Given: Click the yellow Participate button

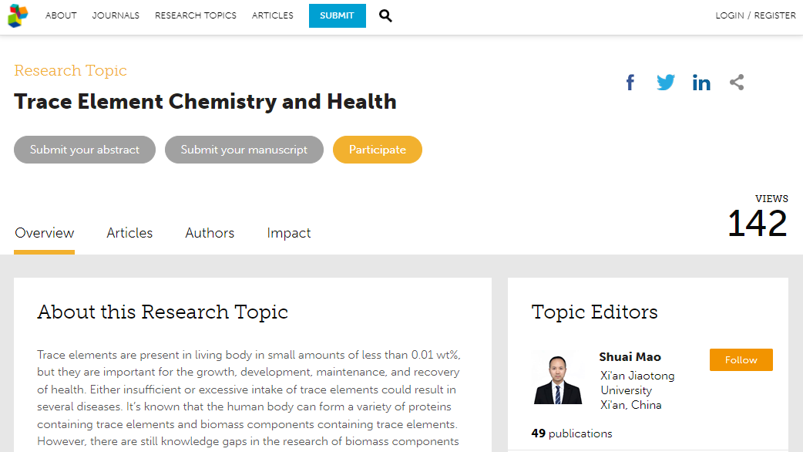Looking at the screenshot, I should pyautogui.click(x=378, y=150).
